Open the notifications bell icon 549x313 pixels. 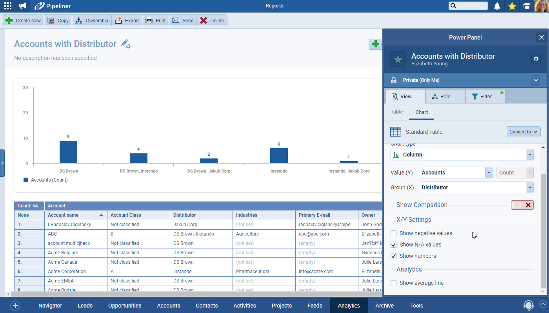tap(497, 6)
